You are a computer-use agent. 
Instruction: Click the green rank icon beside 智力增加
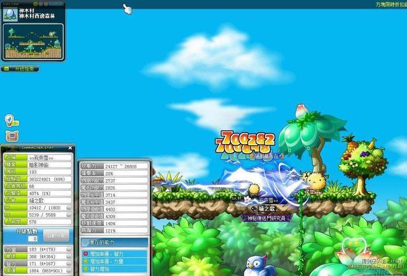tap(85, 269)
